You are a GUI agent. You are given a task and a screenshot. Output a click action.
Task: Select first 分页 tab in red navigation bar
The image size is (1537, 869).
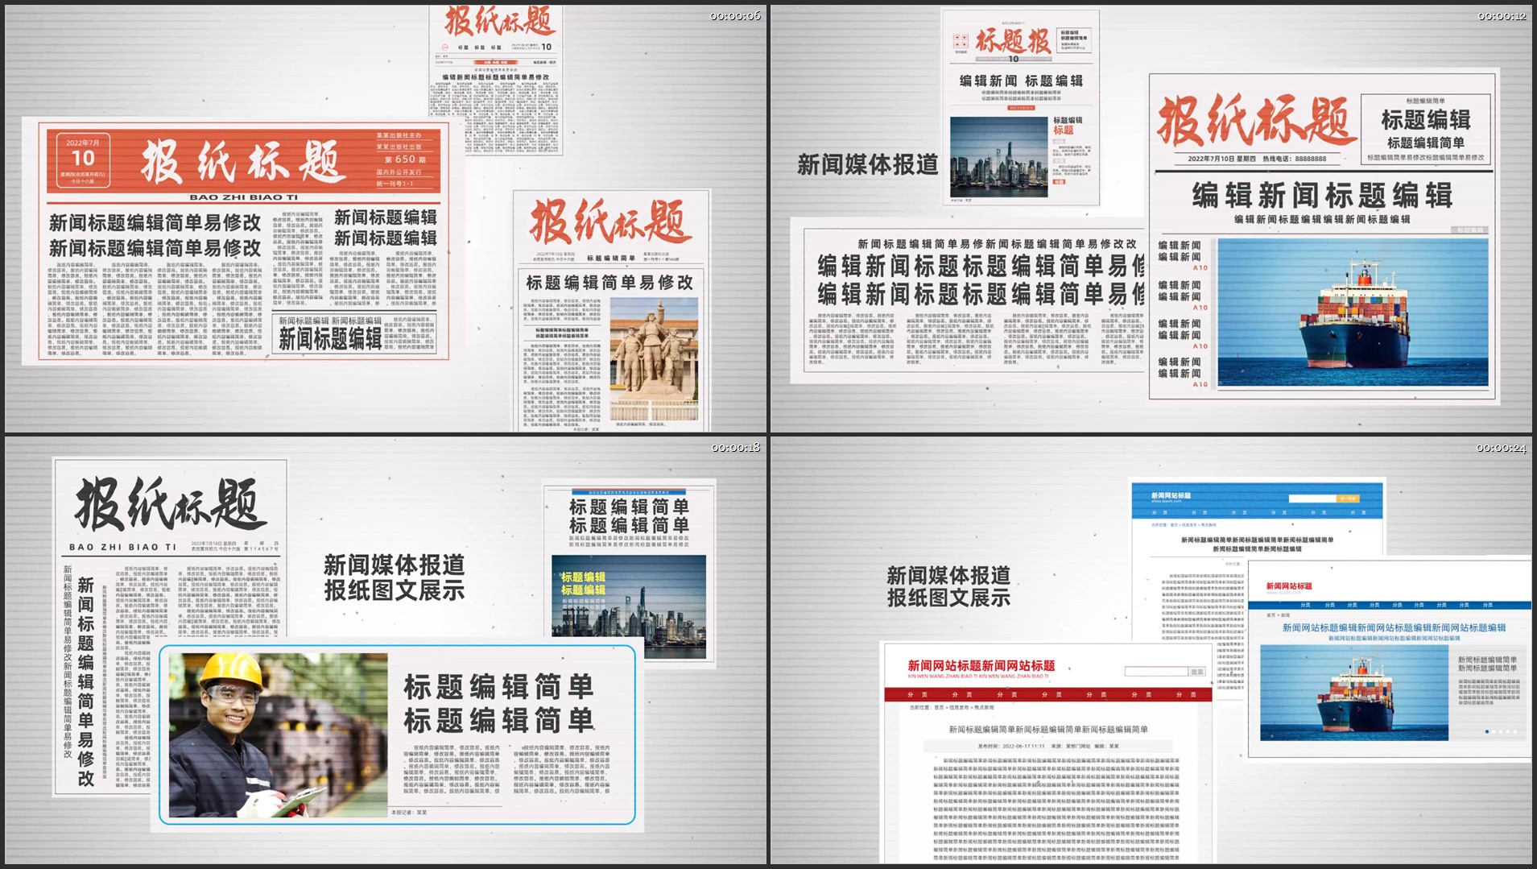click(x=917, y=694)
